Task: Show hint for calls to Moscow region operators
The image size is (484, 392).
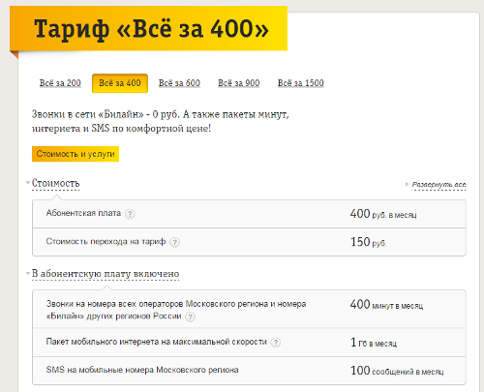Action: 190,317
